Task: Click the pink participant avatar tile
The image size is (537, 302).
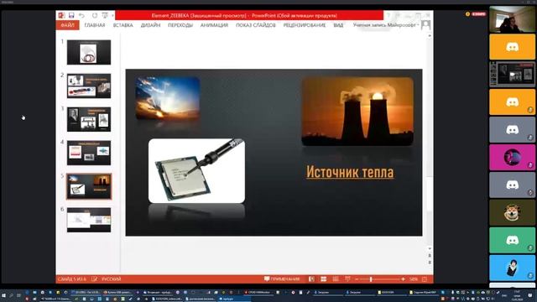Action: coord(512,157)
